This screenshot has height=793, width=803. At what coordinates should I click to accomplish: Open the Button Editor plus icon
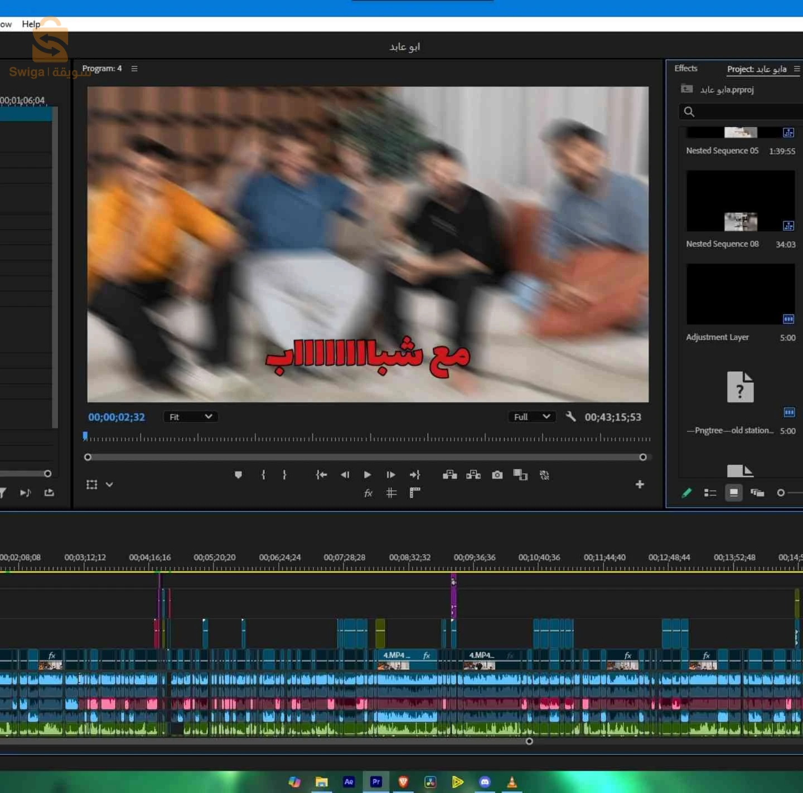[x=640, y=484]
